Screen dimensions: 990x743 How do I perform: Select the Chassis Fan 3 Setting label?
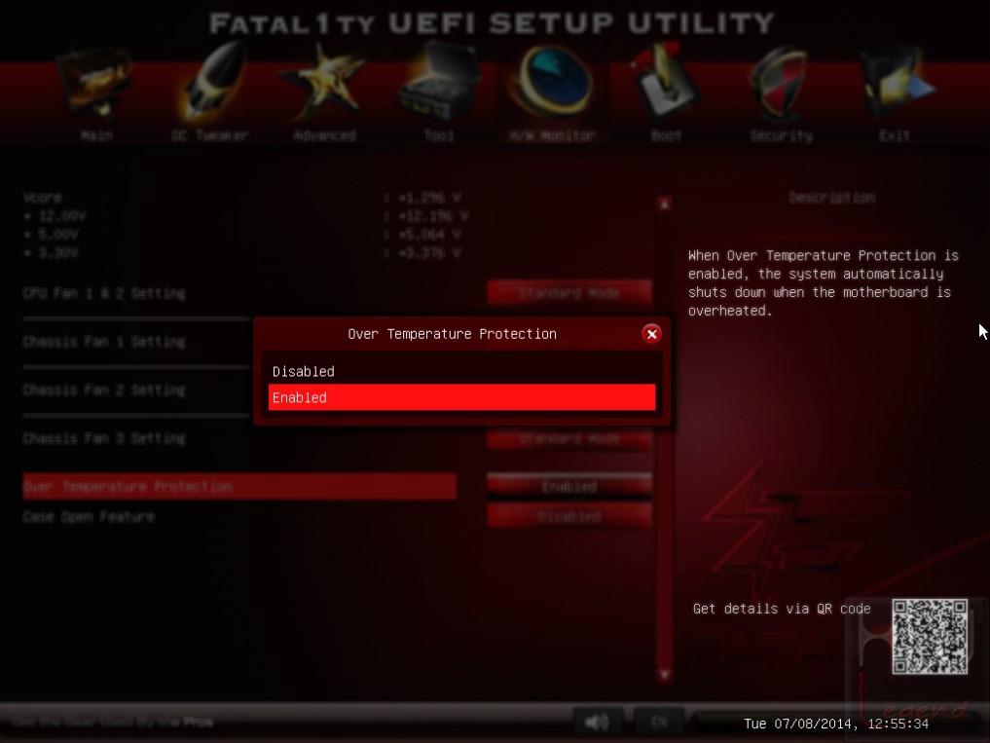(x=104, y=438)
